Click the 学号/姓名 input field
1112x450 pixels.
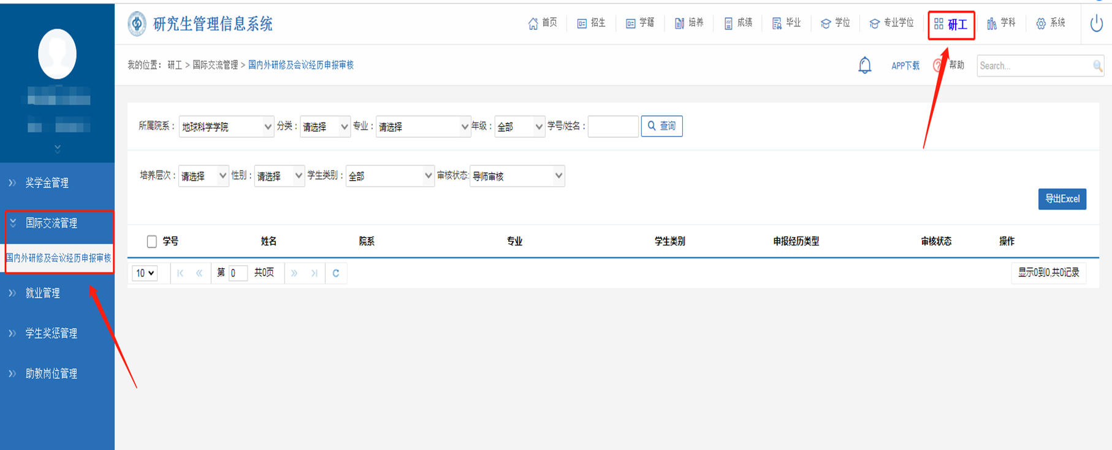[612, 127]
